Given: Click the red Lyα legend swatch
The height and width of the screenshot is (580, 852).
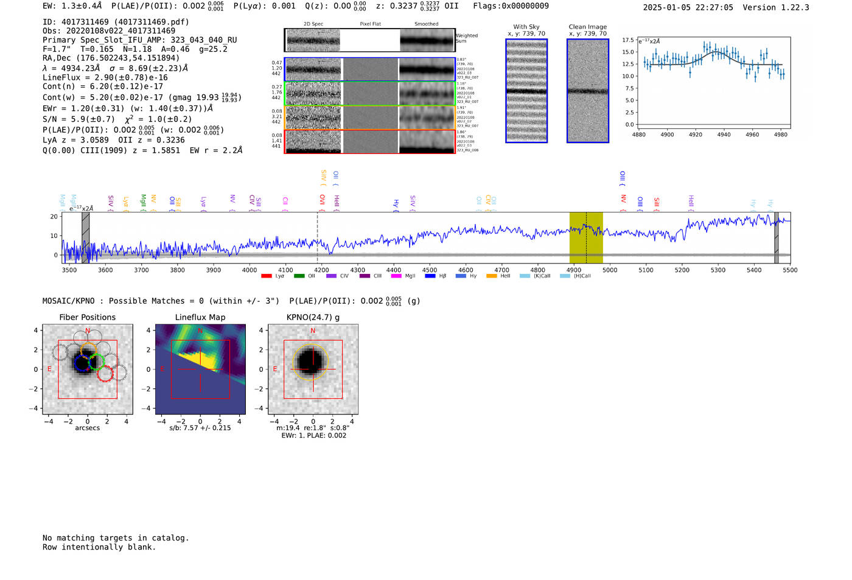Looking at the screenshot, I should (x=266, y=276).
